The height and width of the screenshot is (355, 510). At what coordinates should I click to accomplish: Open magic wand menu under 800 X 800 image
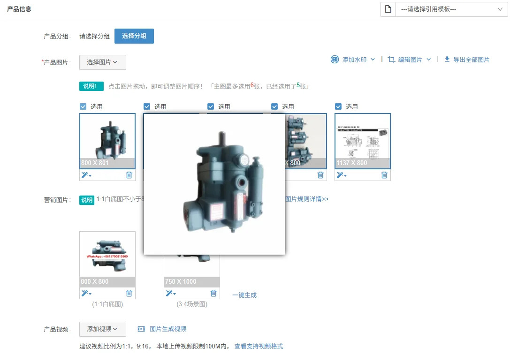86,293
